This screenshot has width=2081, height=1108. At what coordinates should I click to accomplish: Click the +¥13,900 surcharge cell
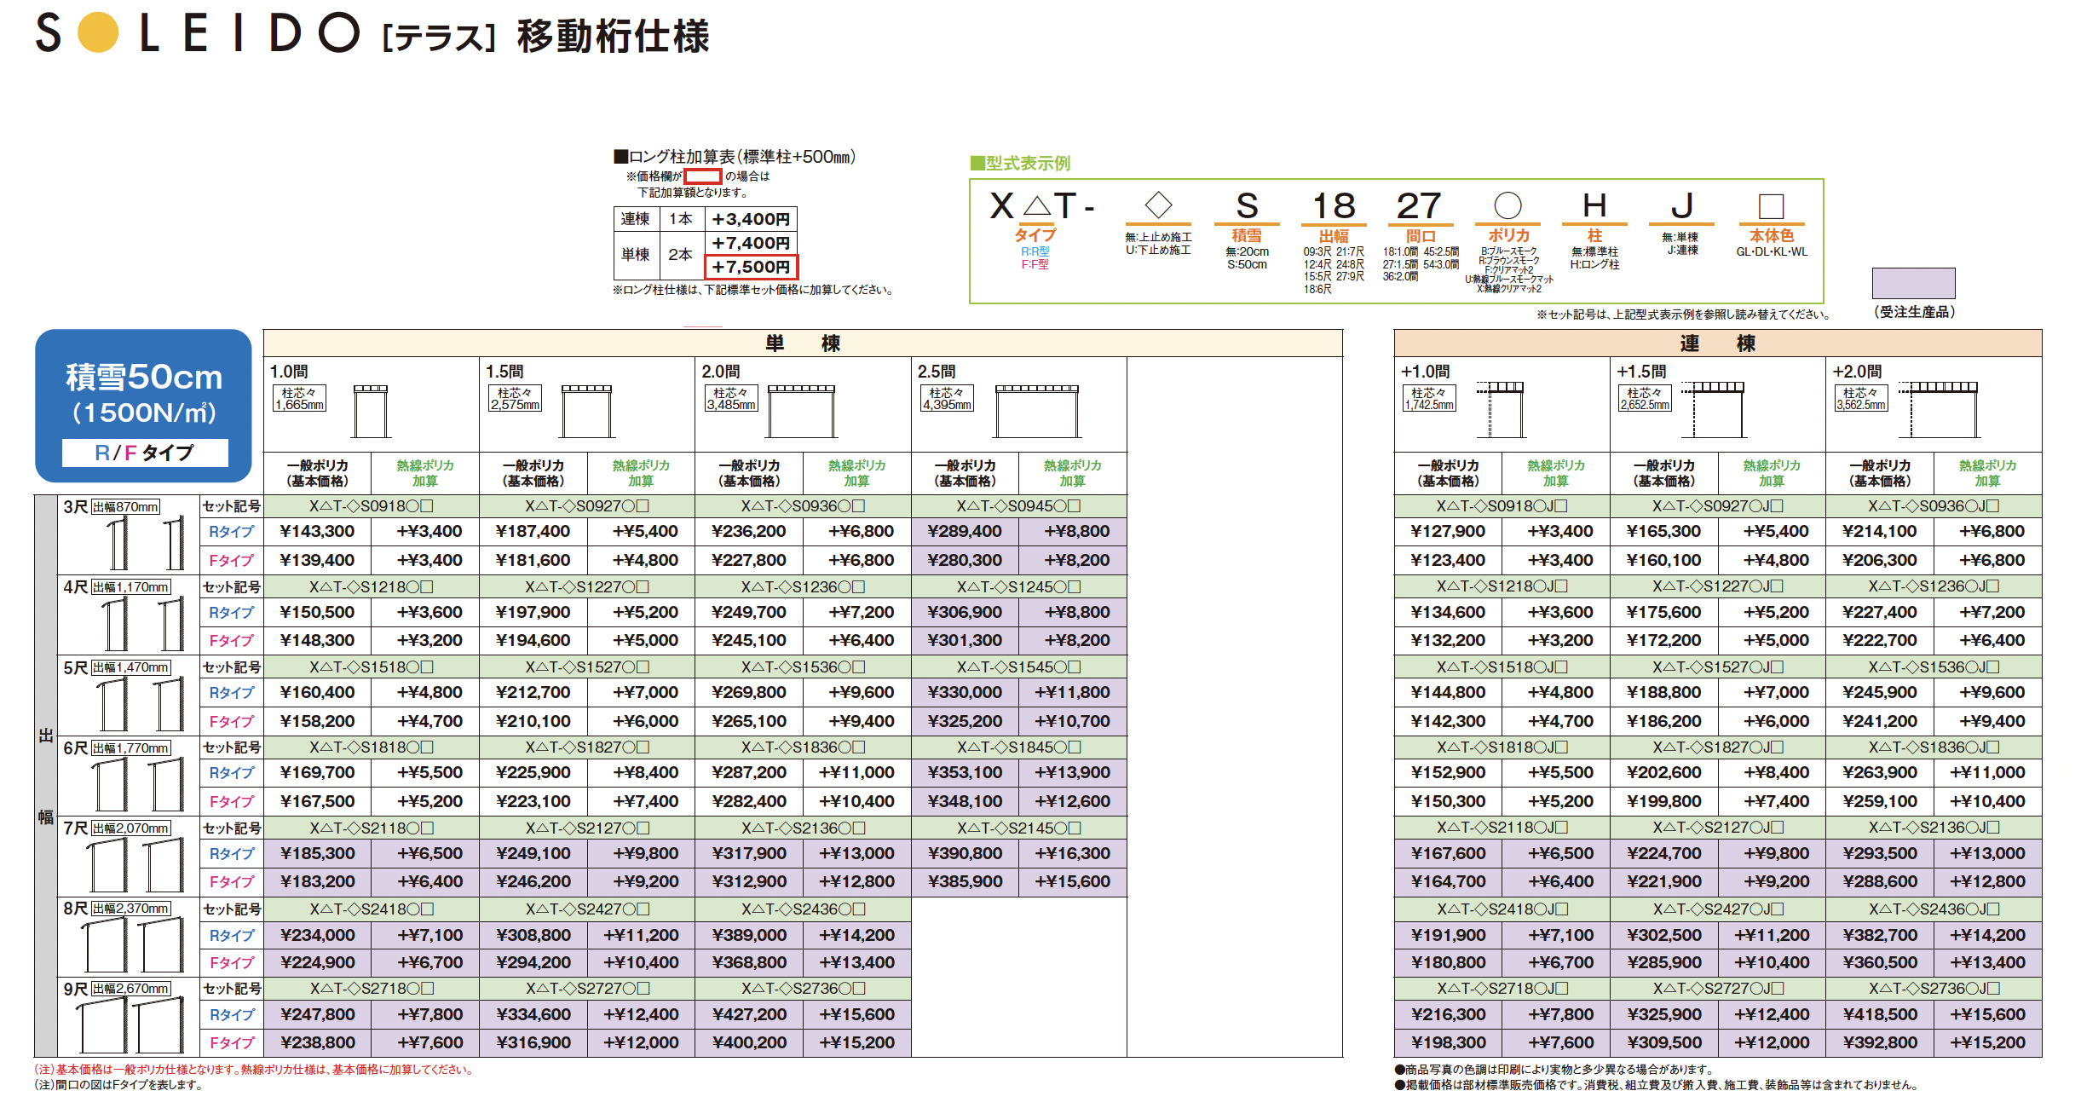coord(1072,773)
